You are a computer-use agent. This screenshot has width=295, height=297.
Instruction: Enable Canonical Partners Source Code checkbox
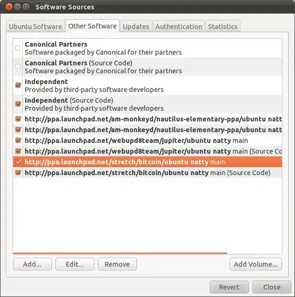pos(18,67)
